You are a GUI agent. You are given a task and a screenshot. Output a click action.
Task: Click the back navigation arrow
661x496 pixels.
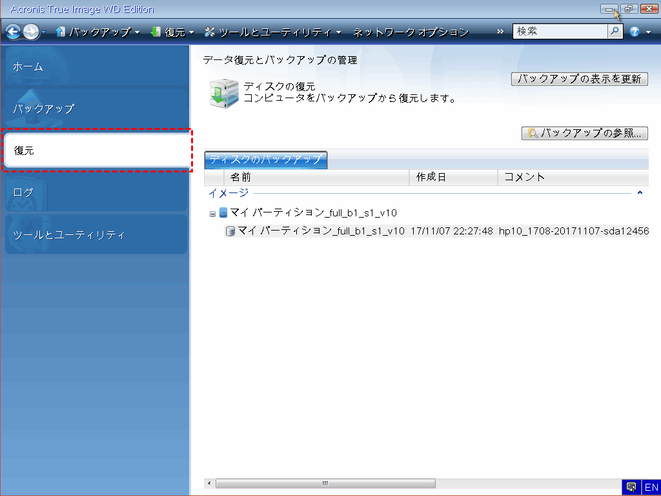tap(13, 32)
